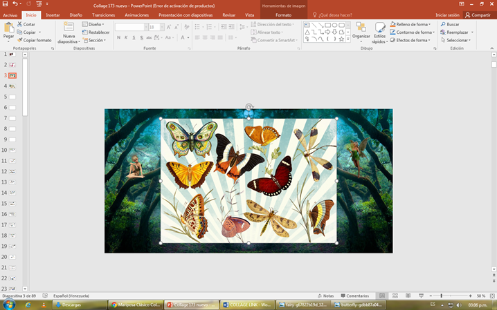Viewport: 497px width, 310px height.
Task: Expand the Relleno de forma dropdown
Action: pyautogui.click(x=429, y=24)
